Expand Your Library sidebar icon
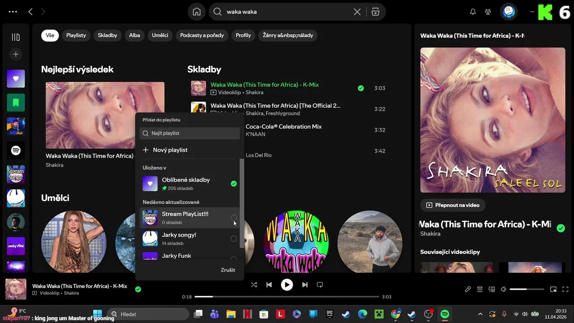This screenshot has width=574, height=323. pyautogui.click(x=16, y=37)
